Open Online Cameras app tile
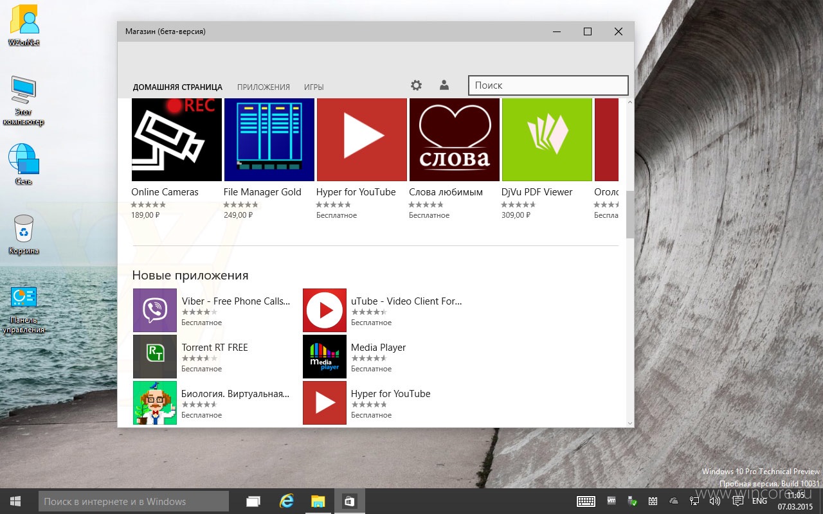Screen dimensions: 823x514 [x=177, y=139]
